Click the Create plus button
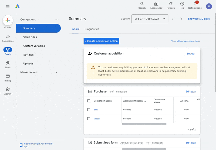This screenshot has width=216, height=150. tap(8, 20)
